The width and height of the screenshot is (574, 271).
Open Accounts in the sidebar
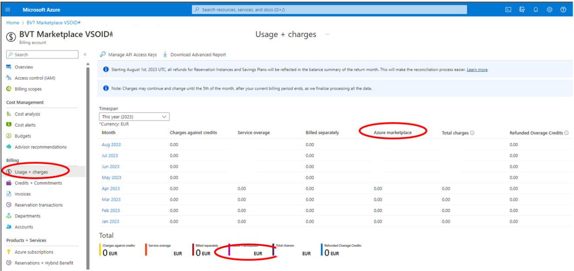tap(24, 227)
